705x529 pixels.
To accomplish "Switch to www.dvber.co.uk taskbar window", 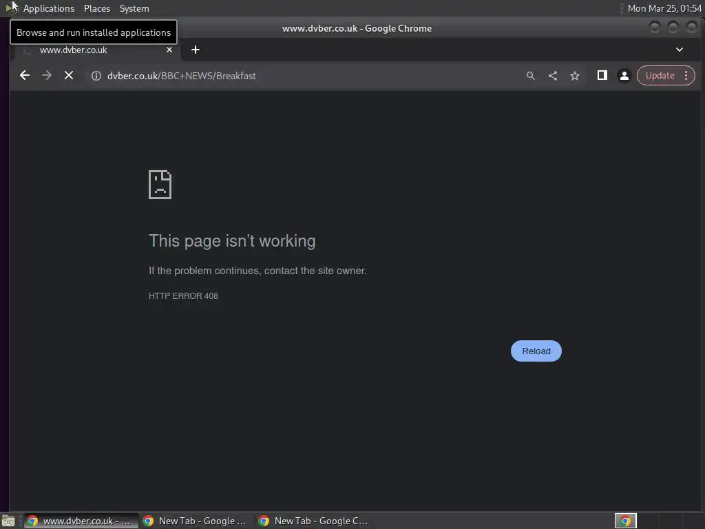I will pos(81,521).
